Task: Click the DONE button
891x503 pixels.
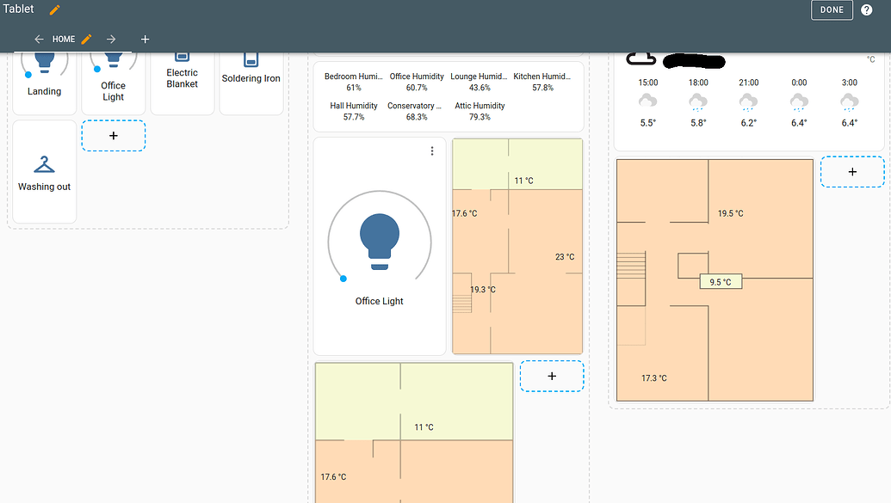Action: [832, 9]
